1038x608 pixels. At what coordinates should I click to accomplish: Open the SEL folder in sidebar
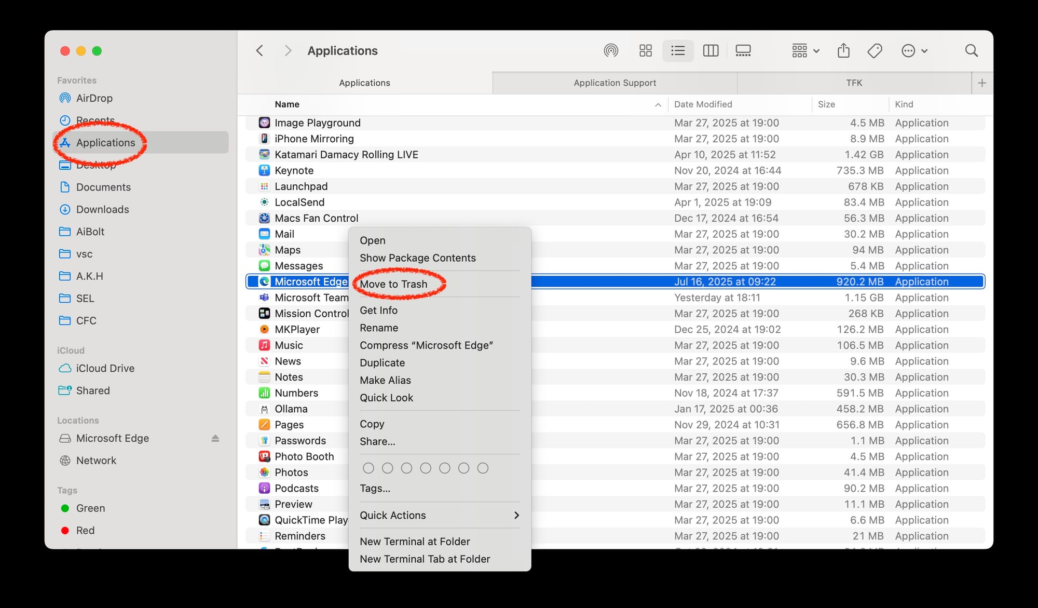tap(85, 299)
